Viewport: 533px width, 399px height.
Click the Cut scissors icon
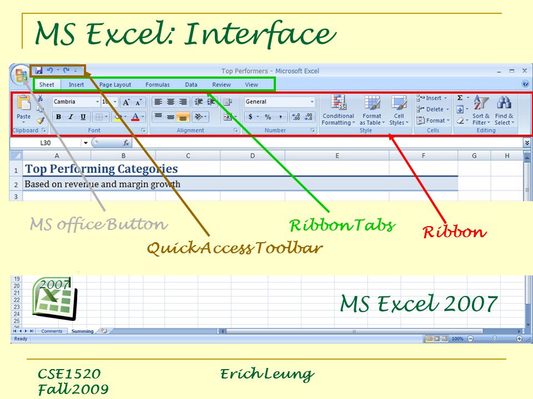[40, 99]
